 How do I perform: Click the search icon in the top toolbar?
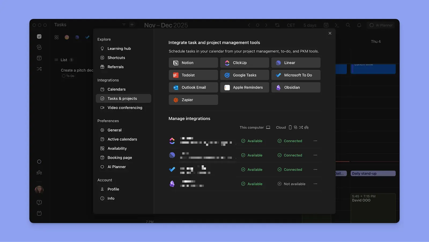(x=348, y=25)
